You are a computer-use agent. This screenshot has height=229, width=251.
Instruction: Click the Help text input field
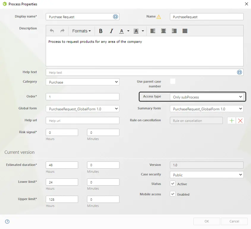coord(145,72)
